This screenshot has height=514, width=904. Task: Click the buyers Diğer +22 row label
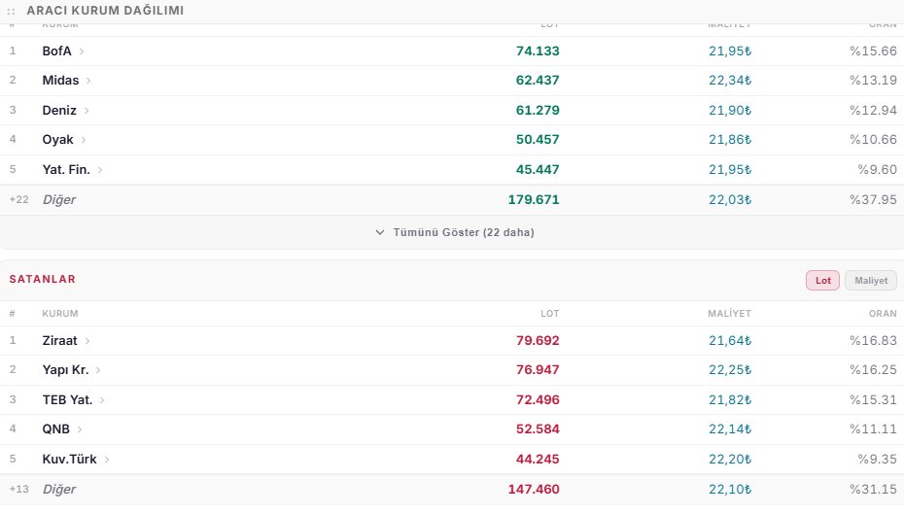pyautogui.click(x=58, y=200)
